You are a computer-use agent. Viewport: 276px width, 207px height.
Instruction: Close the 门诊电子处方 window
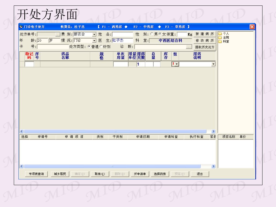coord(252,27)
